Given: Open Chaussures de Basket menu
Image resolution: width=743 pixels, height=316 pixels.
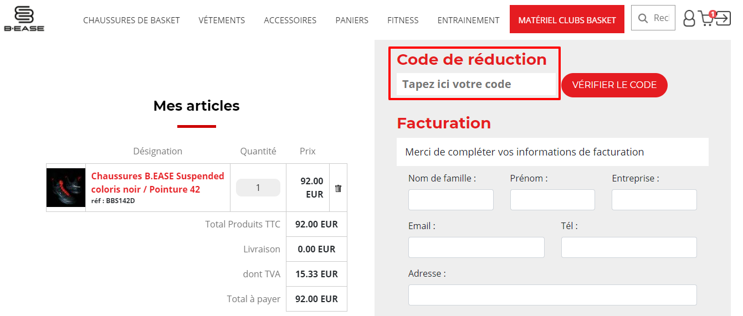Looking at the screenshot, I should [131, 20].
